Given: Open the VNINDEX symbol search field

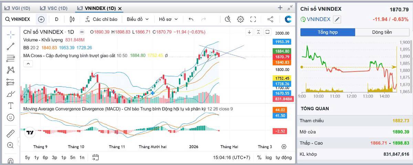Looking at the screenshot, I should [x=18, y=19].
